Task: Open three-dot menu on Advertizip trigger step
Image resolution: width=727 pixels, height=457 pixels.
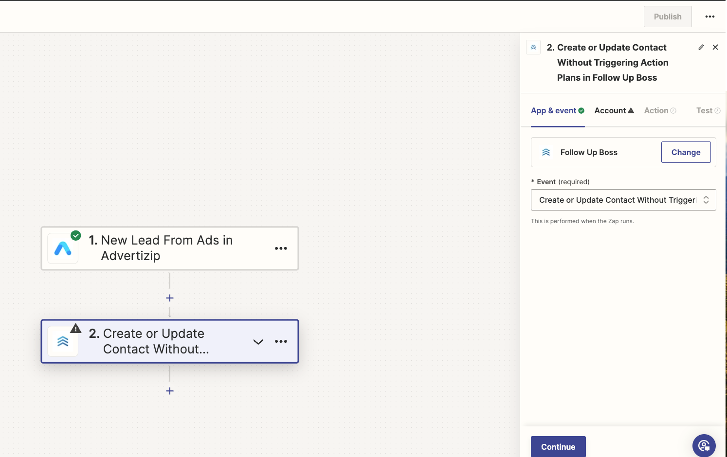Action: (x=281, y=248)
